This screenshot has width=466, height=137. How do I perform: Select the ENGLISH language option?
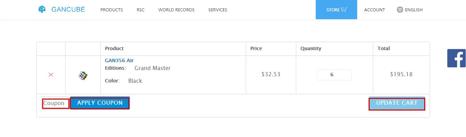pyautogui.click(x=414, y=10)
